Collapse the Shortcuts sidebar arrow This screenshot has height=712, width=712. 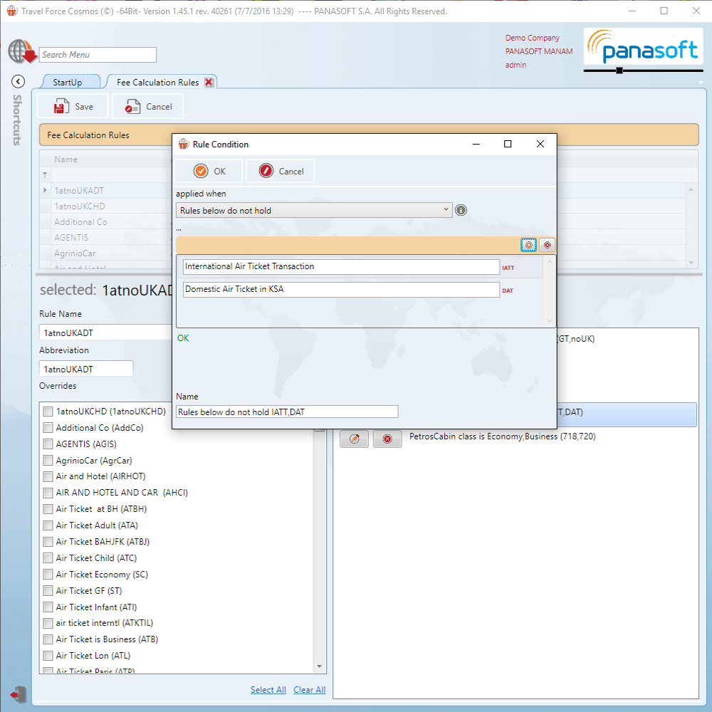(19, 82)
